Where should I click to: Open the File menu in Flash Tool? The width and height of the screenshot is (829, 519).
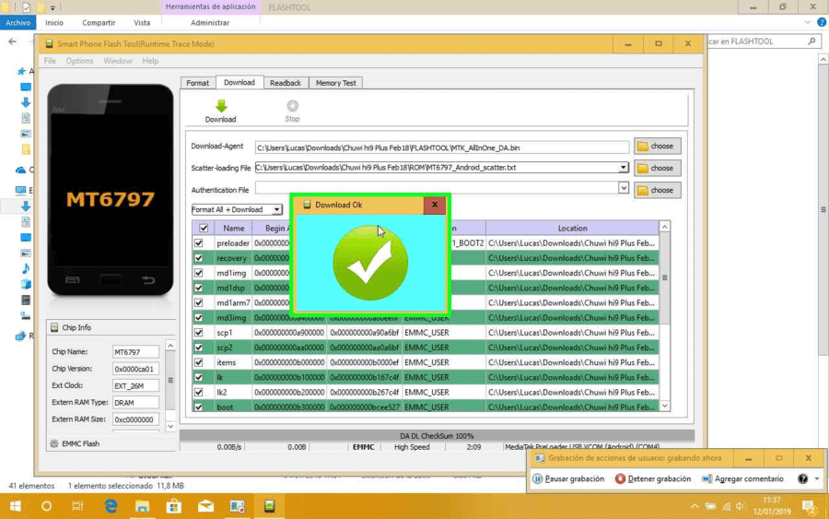coord(50,61)
